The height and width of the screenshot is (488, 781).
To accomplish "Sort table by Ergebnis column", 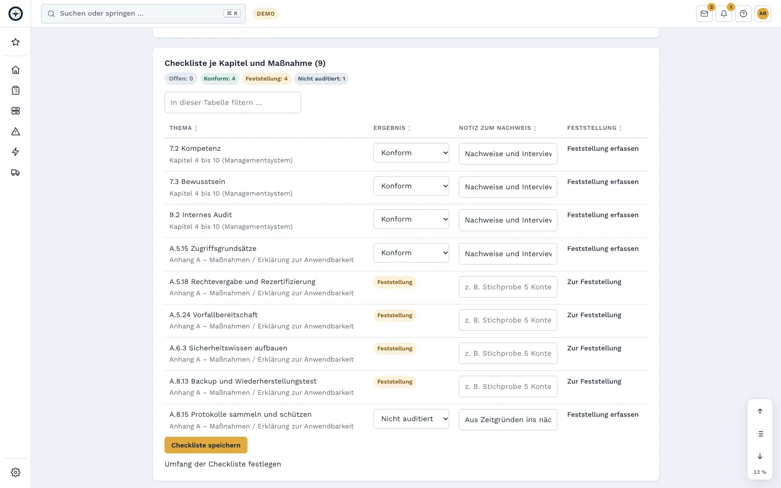I will point(392,128).
